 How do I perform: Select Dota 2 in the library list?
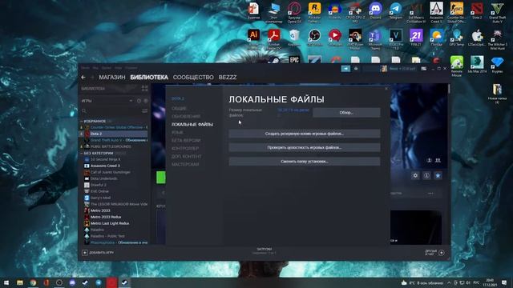tap(114, 134)
